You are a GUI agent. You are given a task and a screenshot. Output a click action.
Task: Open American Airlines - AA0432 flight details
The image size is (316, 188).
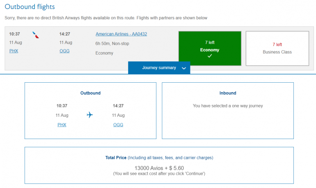[121, 34]
